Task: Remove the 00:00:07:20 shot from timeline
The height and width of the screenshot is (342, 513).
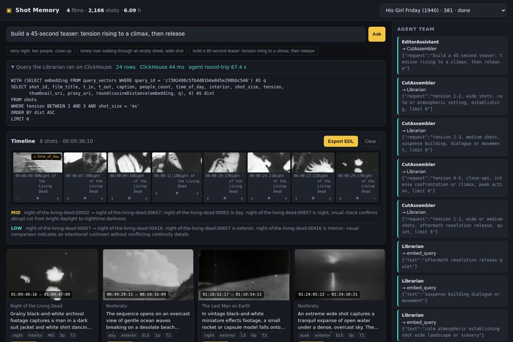Action: point(85,198)
